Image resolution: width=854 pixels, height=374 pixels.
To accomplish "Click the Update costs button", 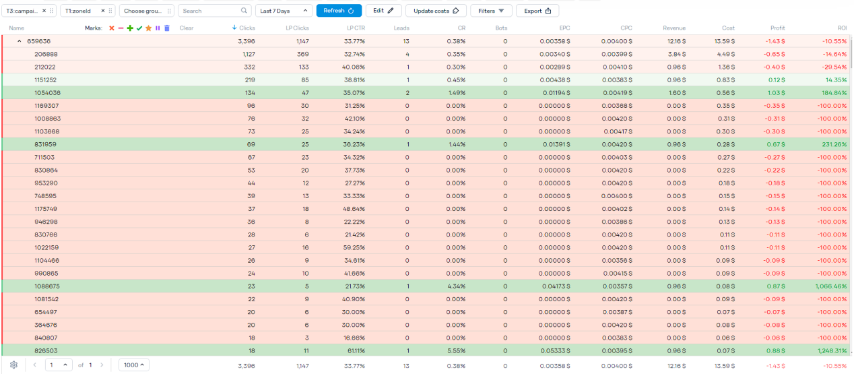I will pyautogui.click(x=436, y=11).
